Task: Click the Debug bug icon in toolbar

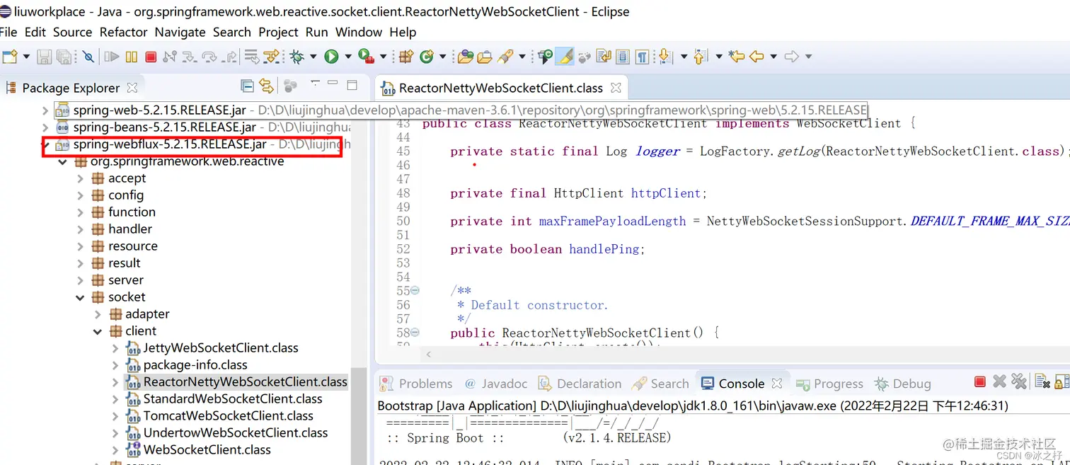Action: [297, 57]
